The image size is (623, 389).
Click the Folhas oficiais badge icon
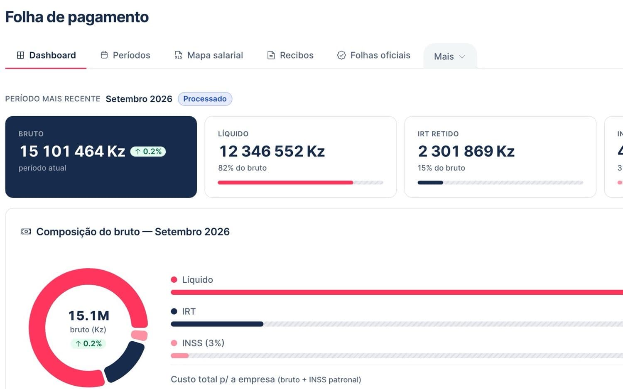(341, 55)
